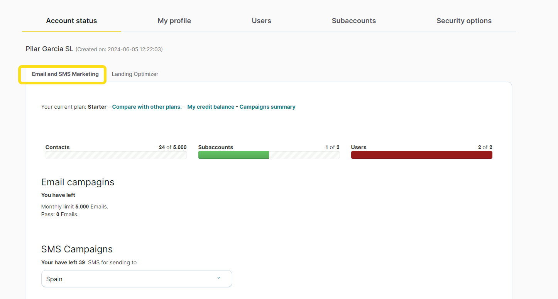The width and height of the screenshot is (558, 299).
Task: Click the red Users usage bar
Action: click(x=421, y=155)
